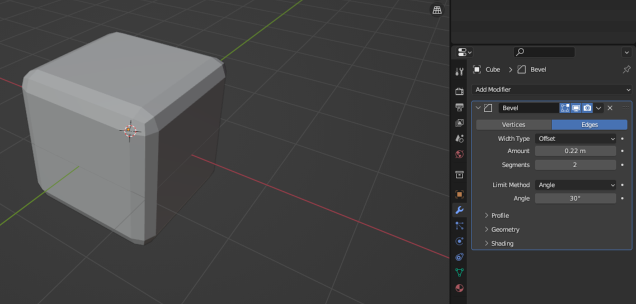Viewport: 636px width, 304px height.
Task: Click the Amount 0.22 m field
Action: pos(576,151)
